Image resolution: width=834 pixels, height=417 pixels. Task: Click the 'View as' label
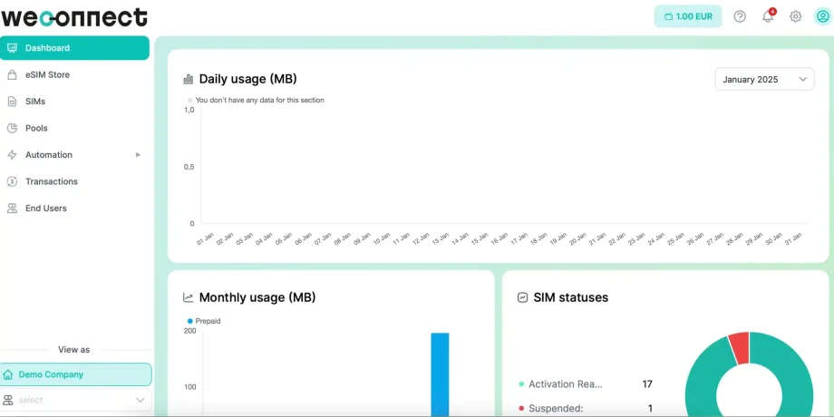coord(74,349)
